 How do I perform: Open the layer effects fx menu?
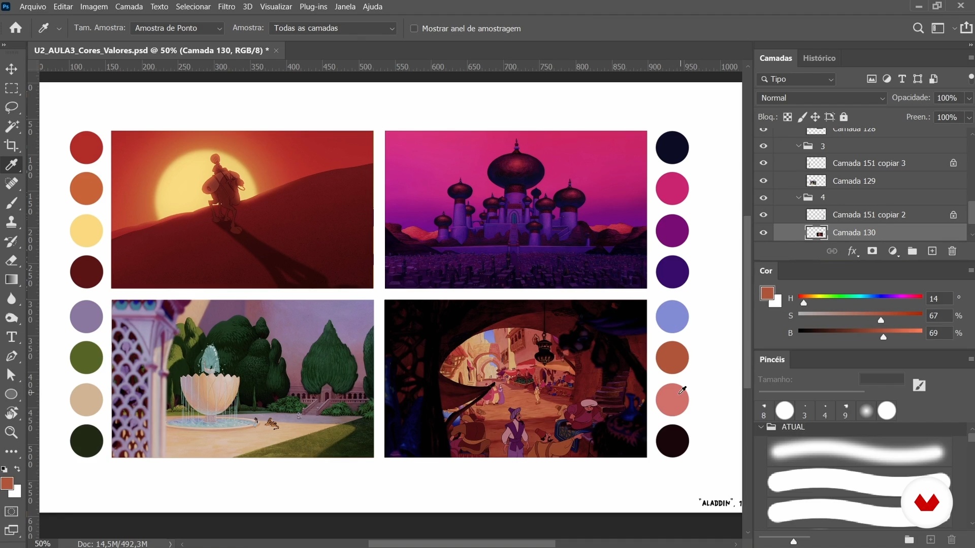click(x=853, y=251)
